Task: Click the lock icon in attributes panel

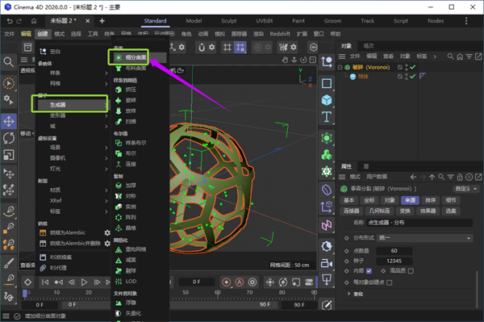Action: coord(460,177)
